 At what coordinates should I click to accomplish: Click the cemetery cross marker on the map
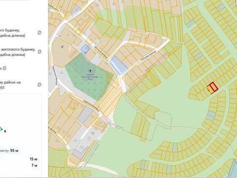[x=90, y=71]
